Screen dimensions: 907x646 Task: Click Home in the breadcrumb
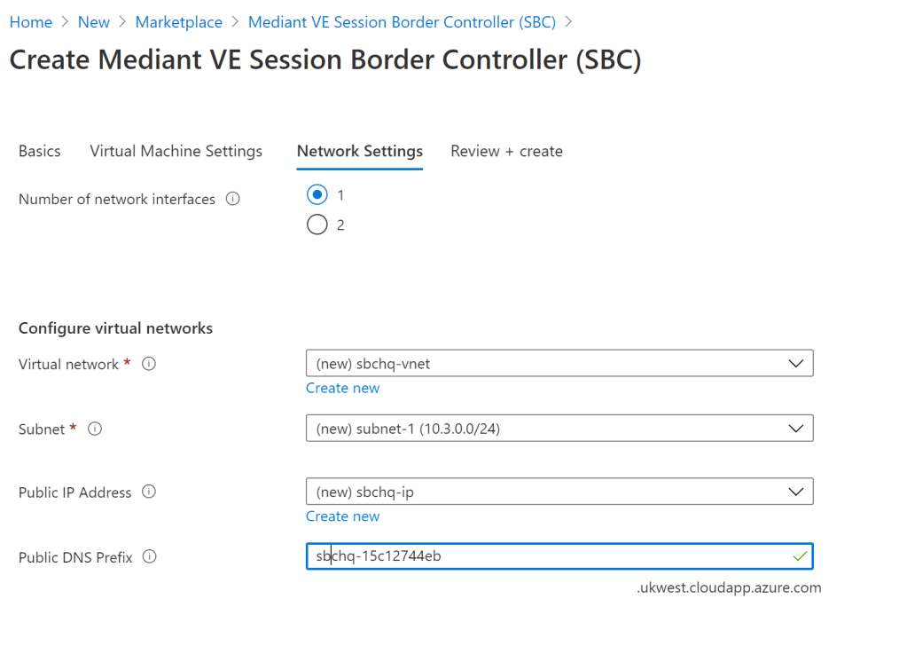[30, 22]
